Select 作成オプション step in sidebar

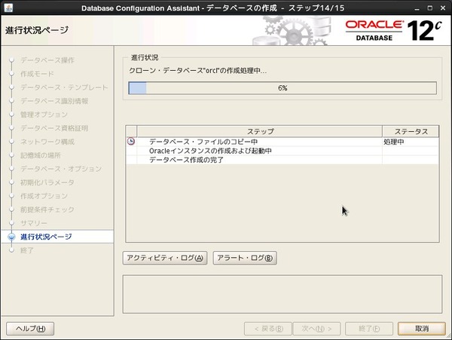(x=44, y=196)
